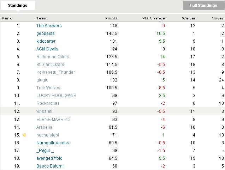
Task: Open geobests team page
Action: (45, 34)
